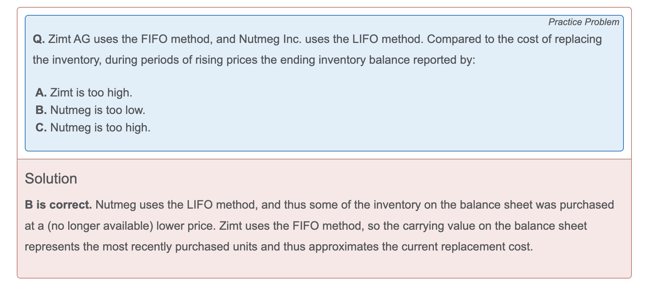Click the bold Q. question marker

[x=39, y=39]
